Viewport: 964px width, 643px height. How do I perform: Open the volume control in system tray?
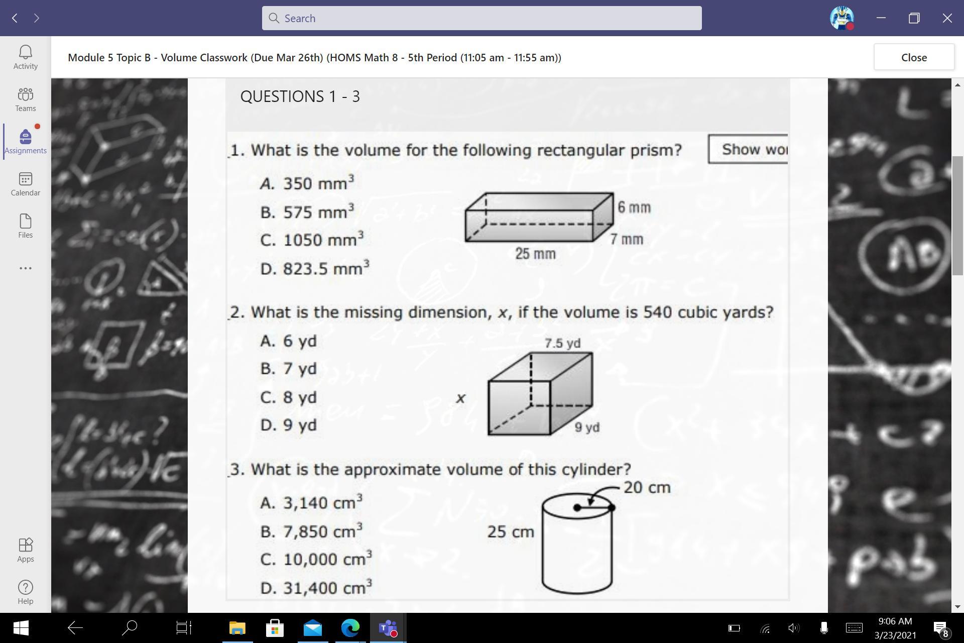(x=793, y=628)
